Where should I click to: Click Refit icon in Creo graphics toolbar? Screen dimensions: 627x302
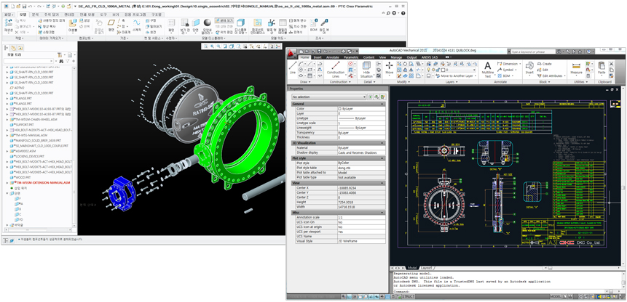click(x=205, y=46)
